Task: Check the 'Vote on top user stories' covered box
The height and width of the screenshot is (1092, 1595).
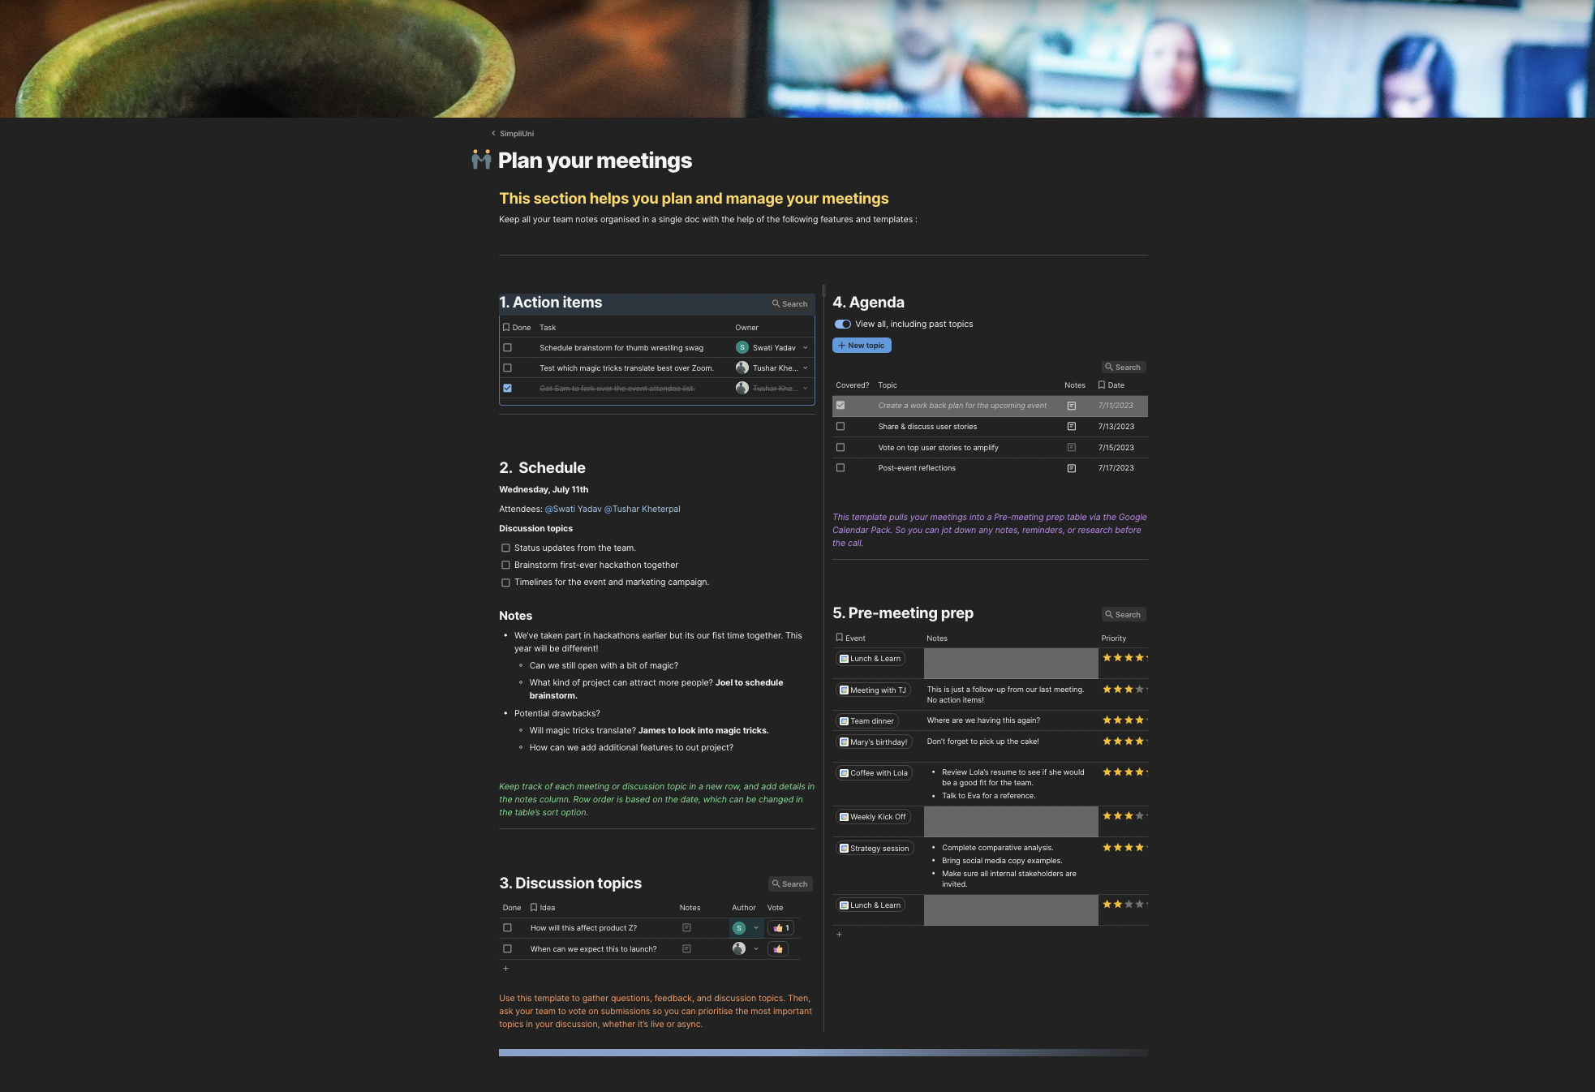Action: point(840,448)
